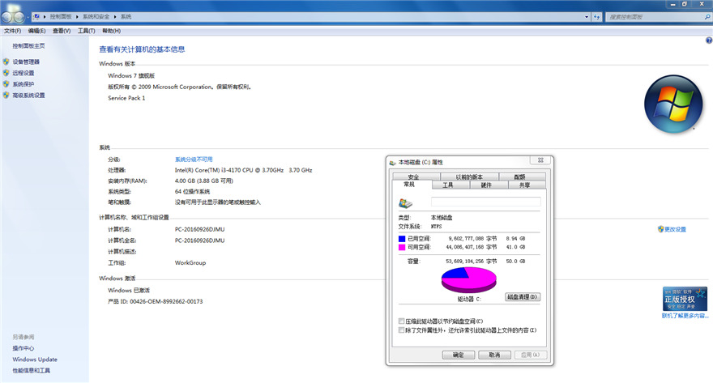This screenshot has height=383, width=713.
Task: Open 高级系统设置 link
Action: [28, 96]
